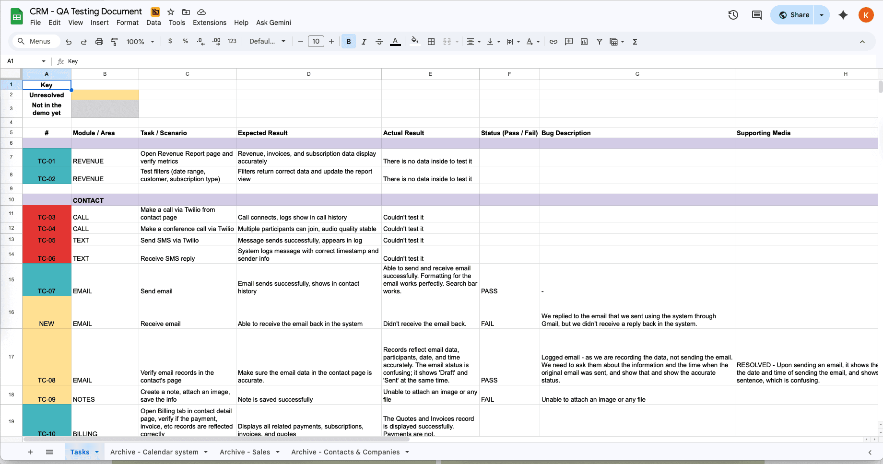The width and height of the screenshot is (883, 464).
Task: Open Tasks tab dropdown arrow
Action: [x=97, y=452]
